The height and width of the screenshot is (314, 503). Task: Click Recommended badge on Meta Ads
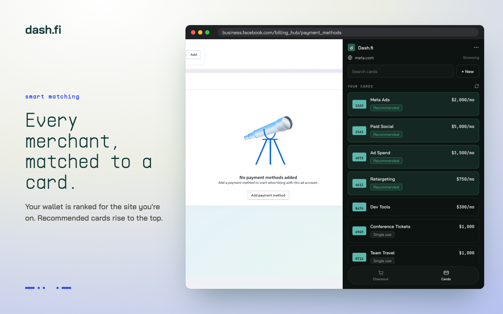[386, 108]
